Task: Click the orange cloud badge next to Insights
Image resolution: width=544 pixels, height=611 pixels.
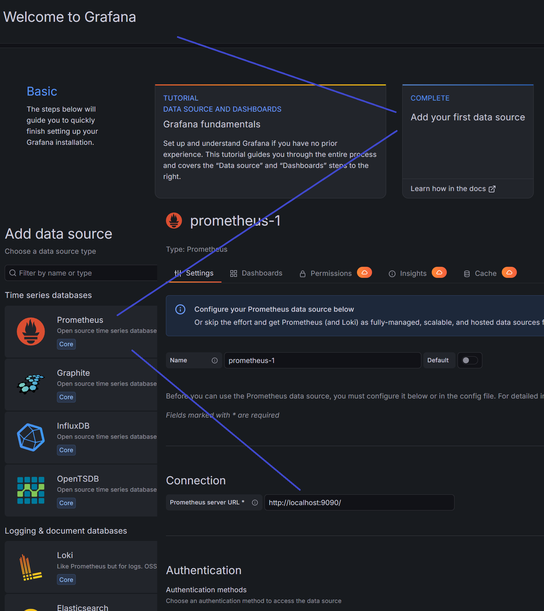Action: click(439, 272)
